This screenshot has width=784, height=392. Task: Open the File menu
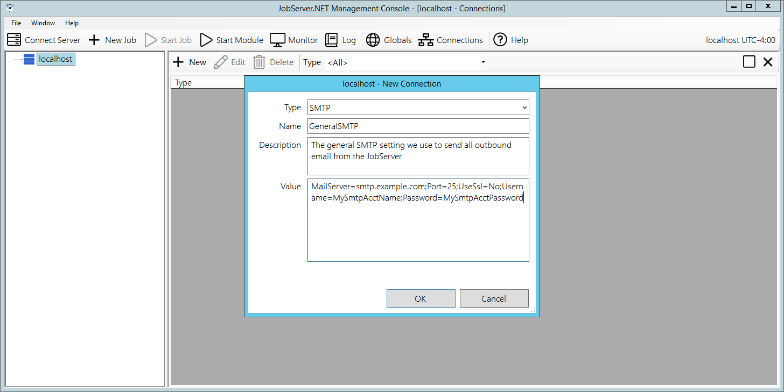(x=16, y=23)
